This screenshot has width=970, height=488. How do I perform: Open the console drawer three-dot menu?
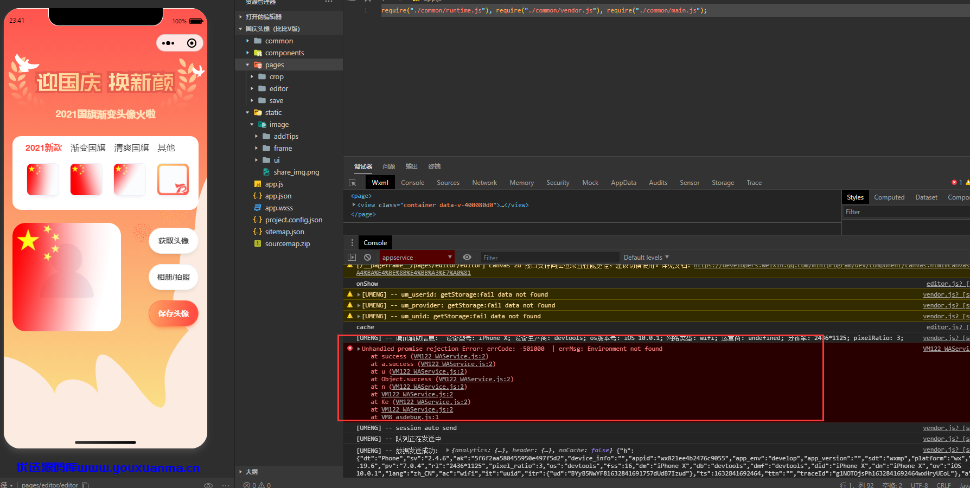[352, 243]
